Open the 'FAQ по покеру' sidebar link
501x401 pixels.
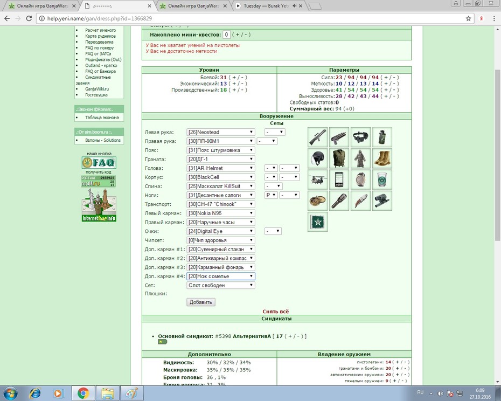(99, 47)
